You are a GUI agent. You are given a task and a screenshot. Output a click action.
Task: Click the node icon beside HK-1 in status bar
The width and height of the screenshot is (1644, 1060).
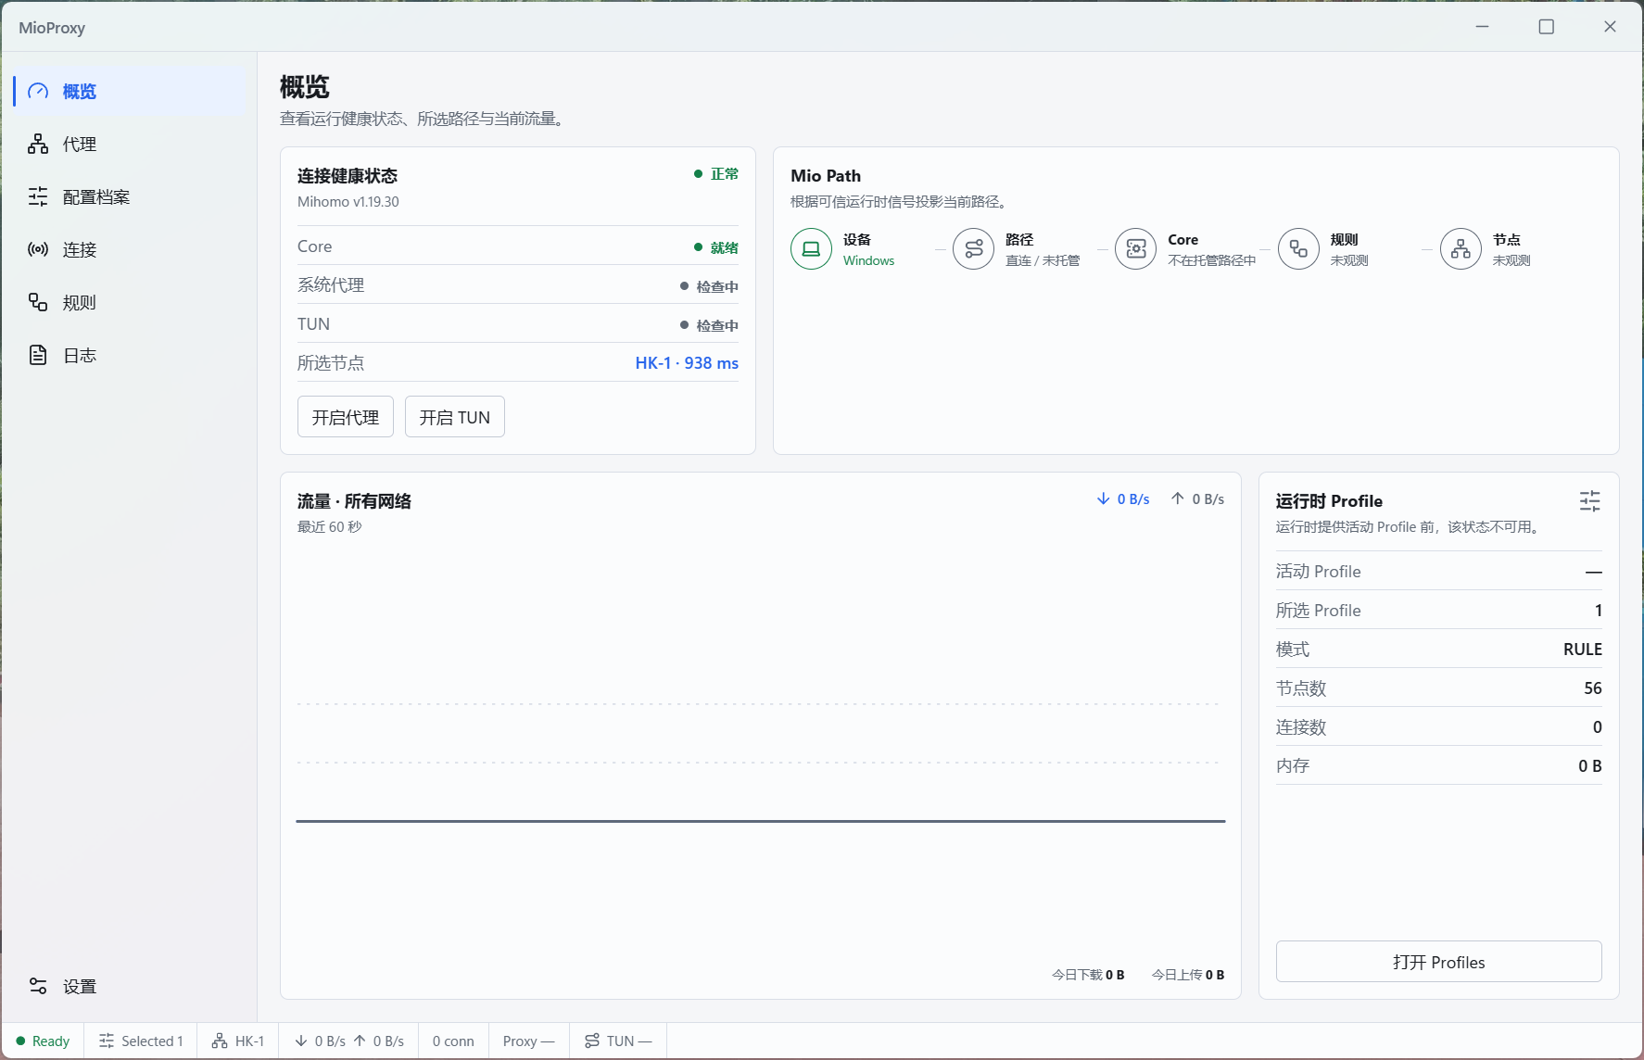[220, 1041]
